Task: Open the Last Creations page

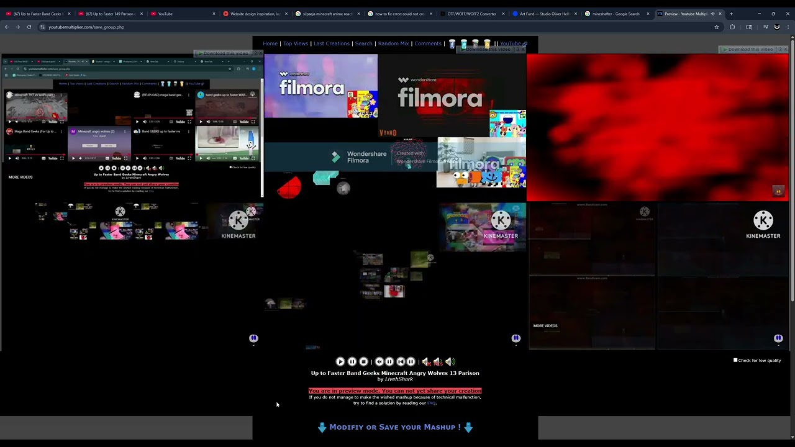Action: [x=332, y=43]
